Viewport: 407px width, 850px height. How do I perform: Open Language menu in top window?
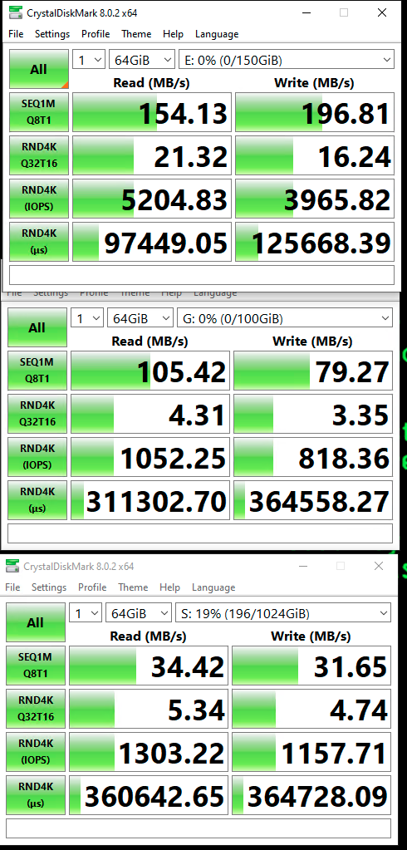(217, 33)
